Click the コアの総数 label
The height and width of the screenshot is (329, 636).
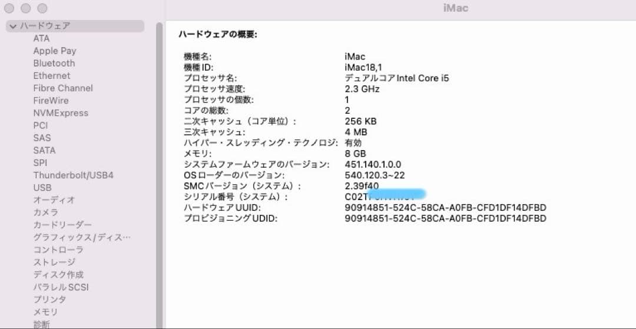pos(206,111)
